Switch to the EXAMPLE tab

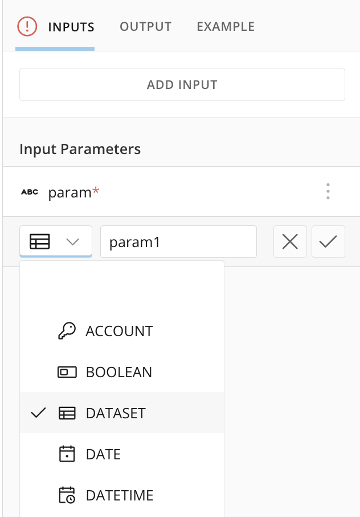coord(226,27)
